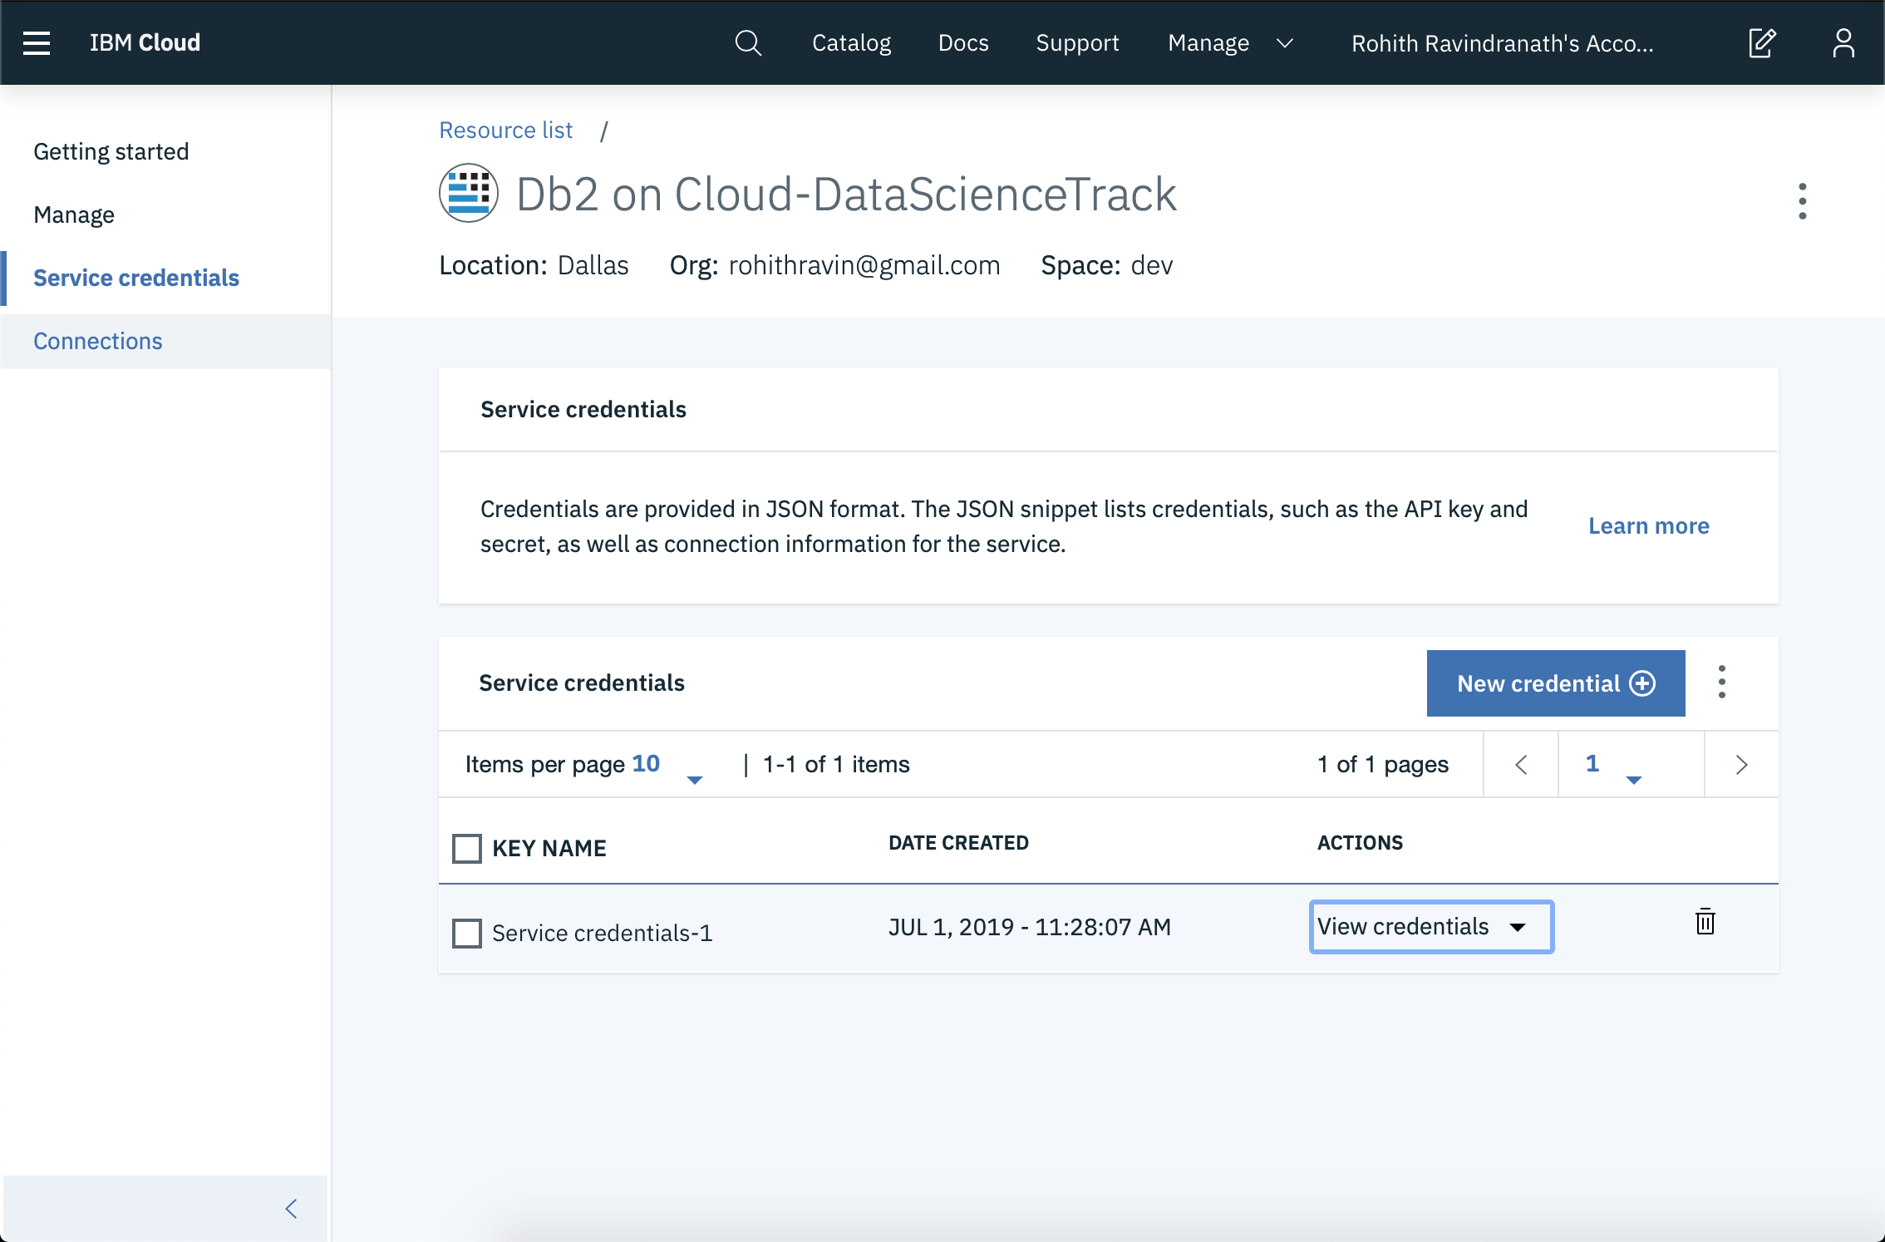Click the search magnifier icon
Viewport: 1885px width, 1242px height.
[748, 42]
